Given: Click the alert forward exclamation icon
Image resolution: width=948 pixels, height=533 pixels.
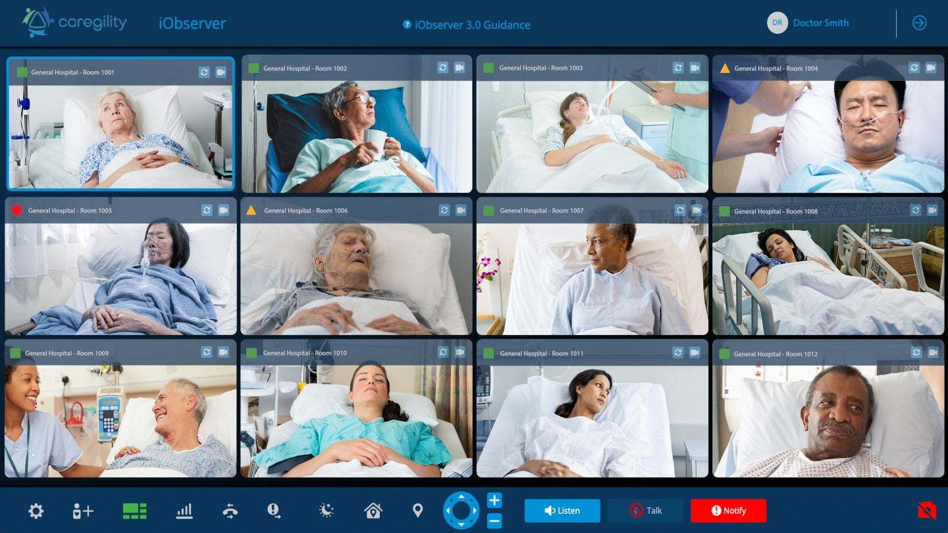Looking at the screenshot, I should [275, 511].
